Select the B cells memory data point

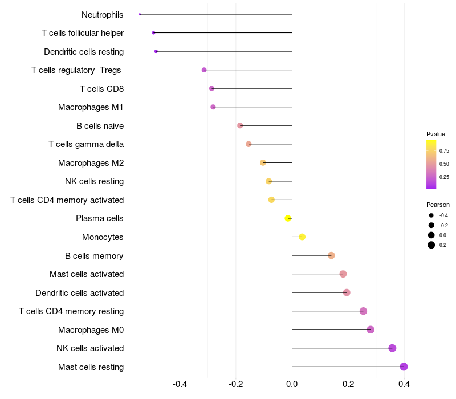331,255
